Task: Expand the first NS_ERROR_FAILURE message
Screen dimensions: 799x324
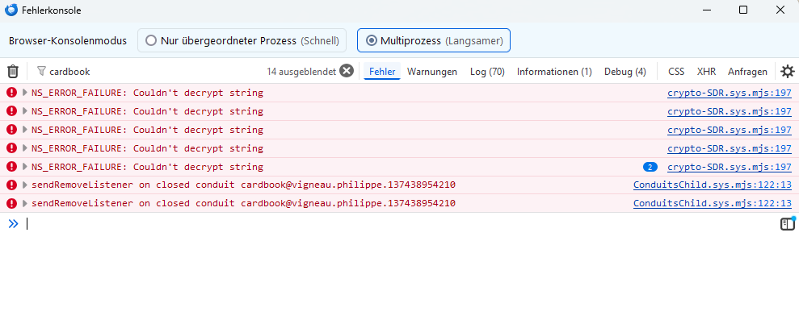Action: coord(25,93)
